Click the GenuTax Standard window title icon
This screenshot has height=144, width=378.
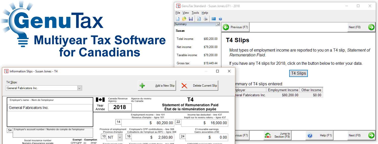[x=178, y=6]
